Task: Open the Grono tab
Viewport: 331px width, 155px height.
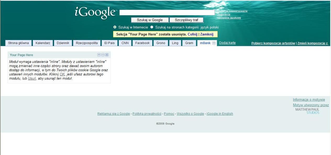Action: click(x=161, y=43)
